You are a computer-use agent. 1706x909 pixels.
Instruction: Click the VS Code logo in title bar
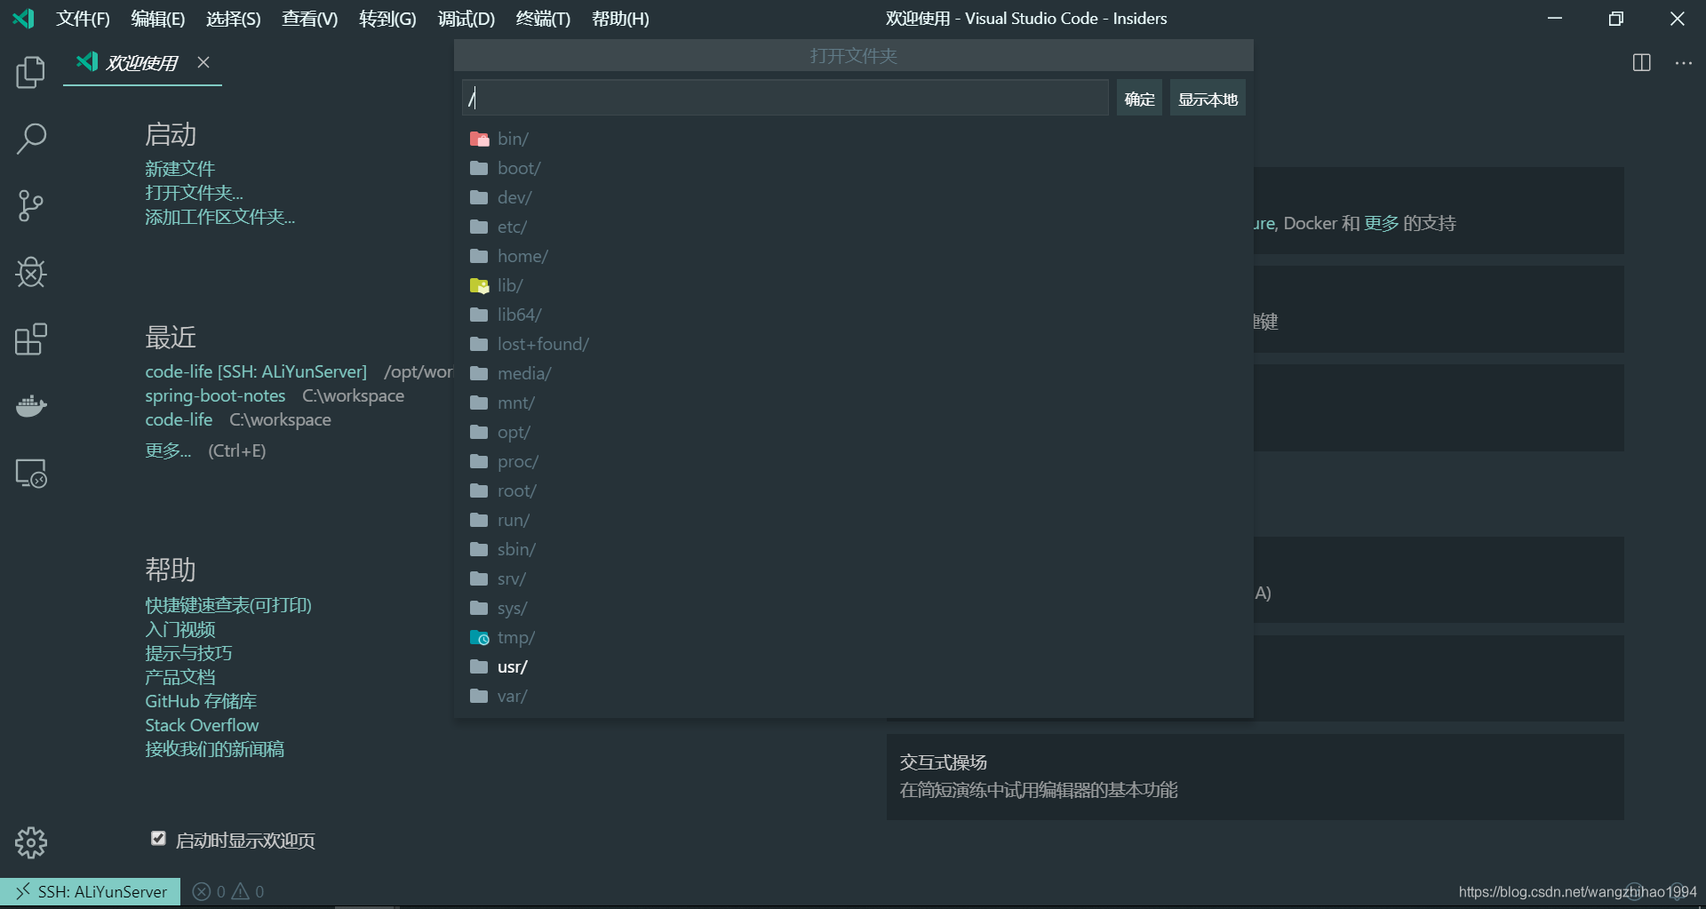pyautogui.click(x=23, y=19)
